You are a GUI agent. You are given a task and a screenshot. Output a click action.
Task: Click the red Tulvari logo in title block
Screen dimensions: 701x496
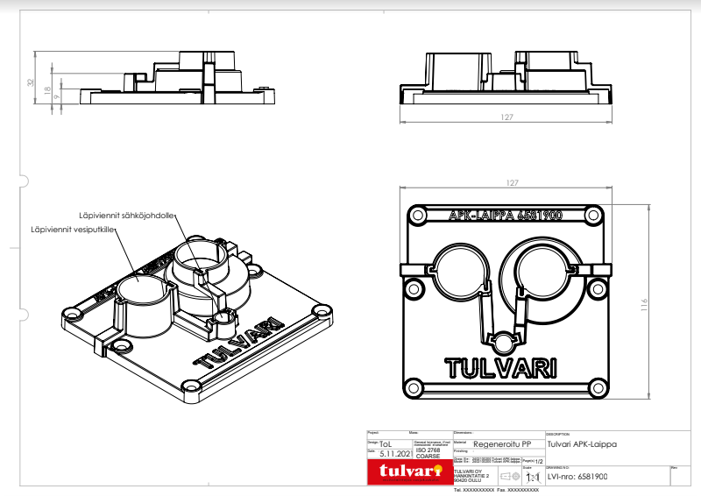point(407,472)
